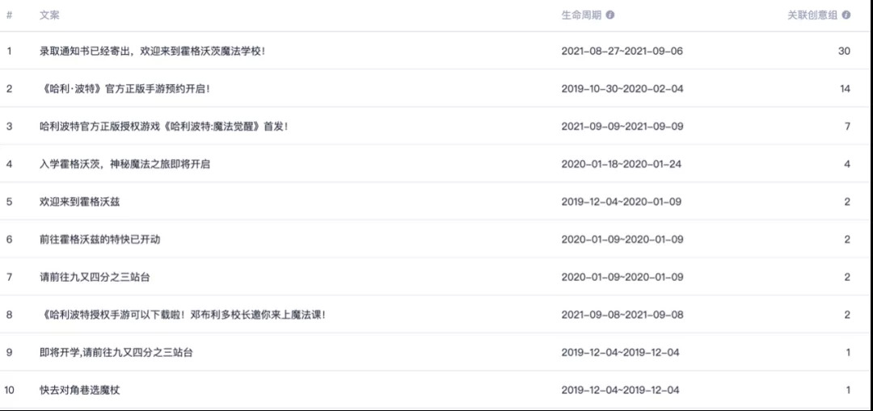Select the 请前往九又四分之三站台 row seven text
Image resolution: width=873 pixels, height=411 pixels.
(95, 277)
